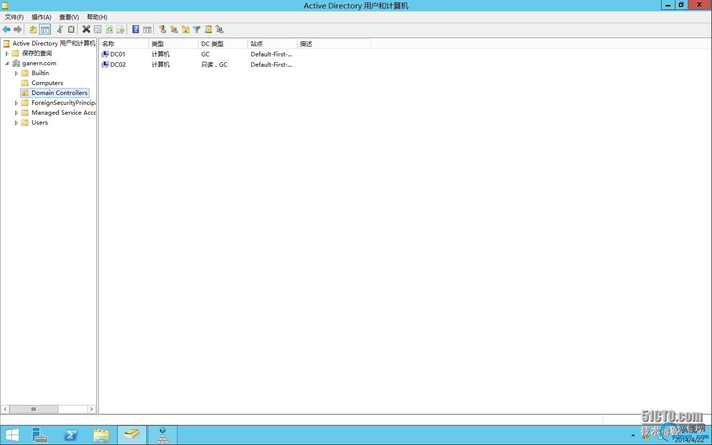Toggle show/hide action pane icon
Viewport: 712px width, 445px height.
(147, 30)
